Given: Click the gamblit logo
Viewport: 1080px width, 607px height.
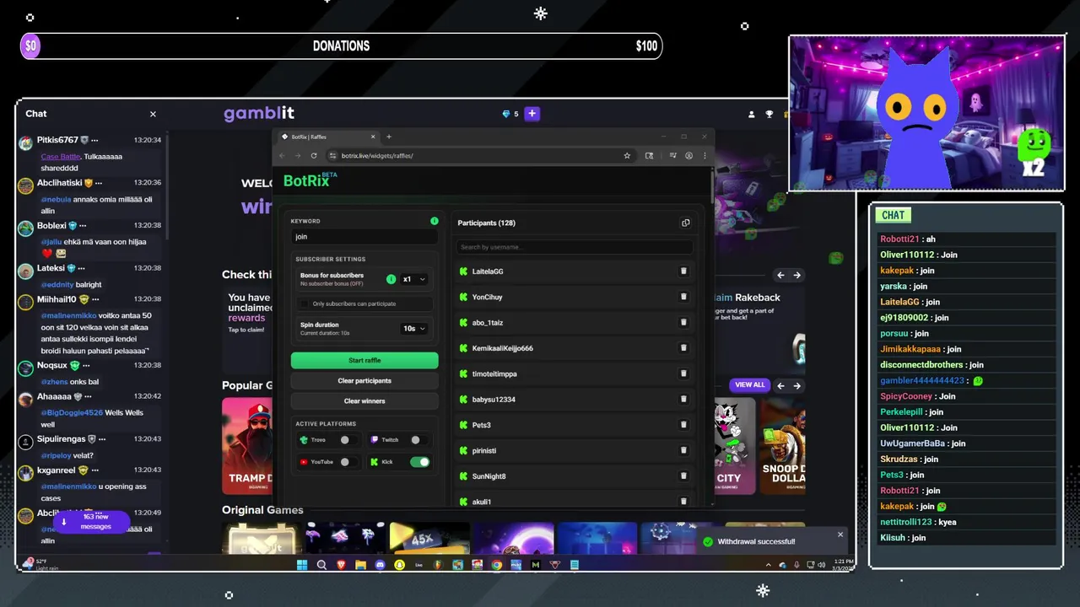Looking at the screenshot, I should [x=259, y=114].
